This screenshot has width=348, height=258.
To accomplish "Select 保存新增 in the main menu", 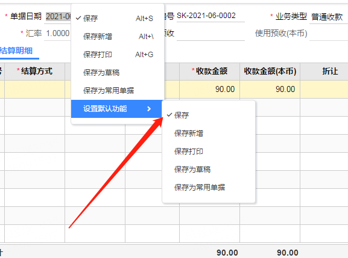I will tap(118, 36).
